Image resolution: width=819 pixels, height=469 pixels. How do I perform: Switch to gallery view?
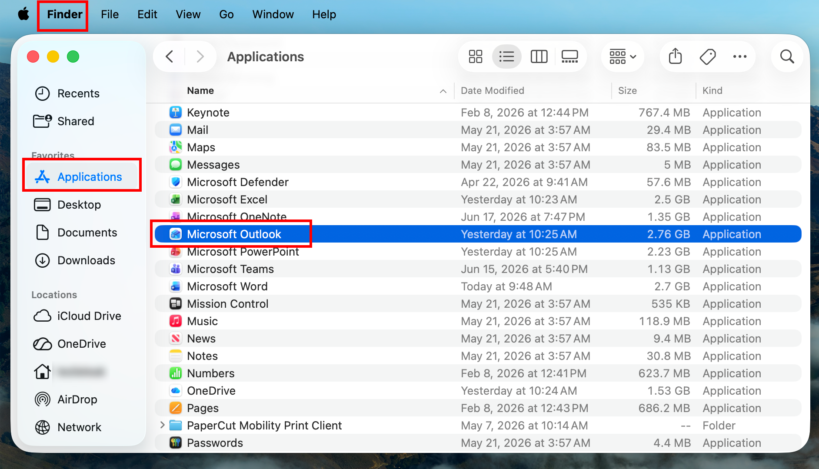[x=569, y=57]
